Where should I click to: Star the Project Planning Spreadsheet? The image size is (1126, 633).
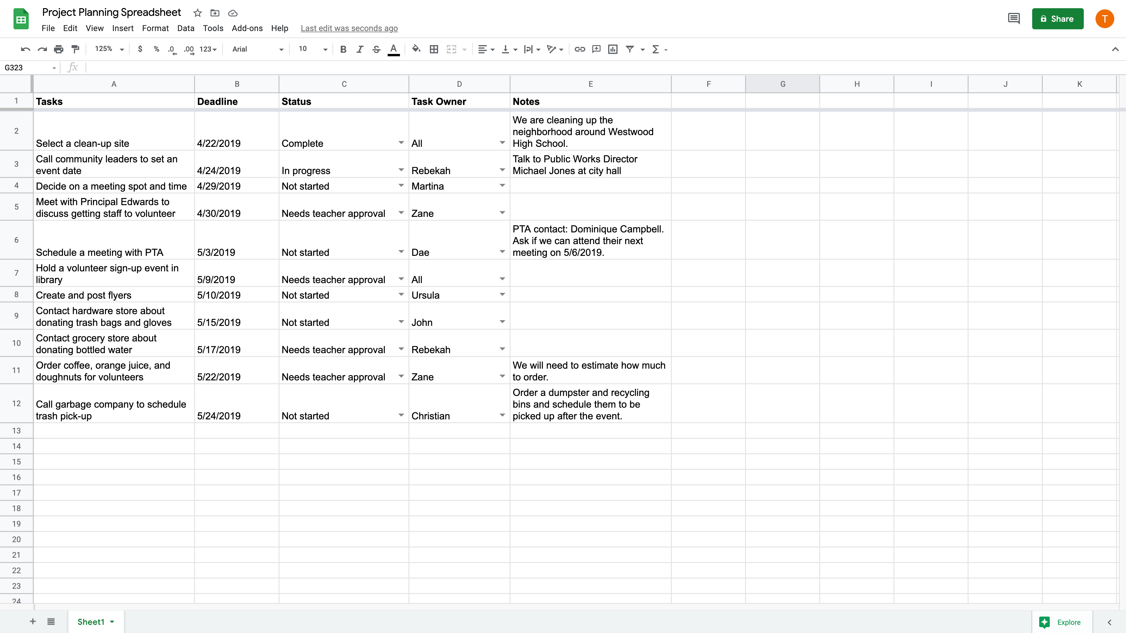(197, 13)
